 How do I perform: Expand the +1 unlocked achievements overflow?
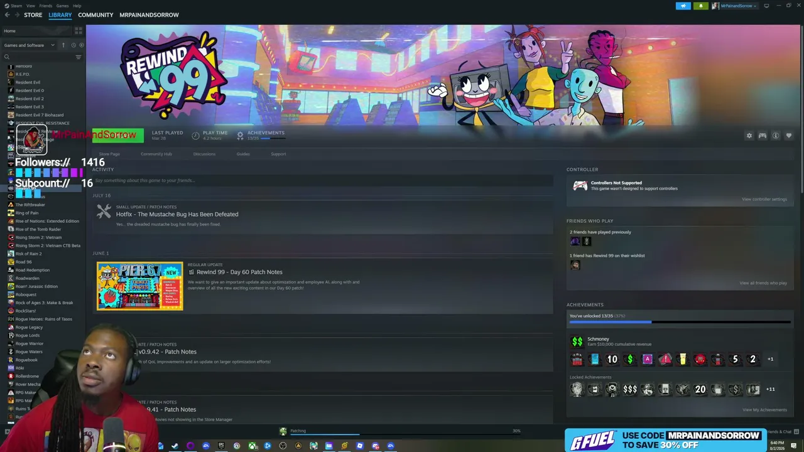pos(771,359)
